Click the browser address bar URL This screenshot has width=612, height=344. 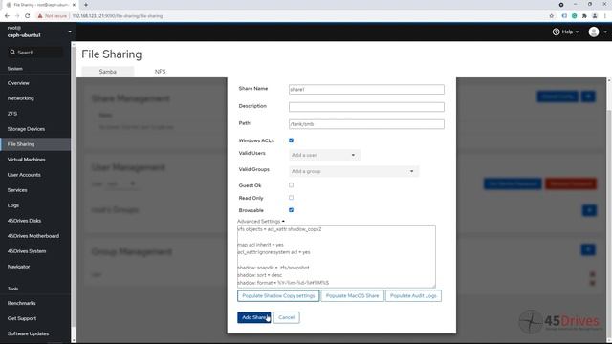117,16
